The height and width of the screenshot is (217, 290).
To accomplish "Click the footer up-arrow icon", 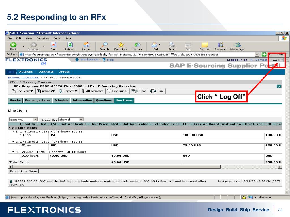I will pos(11,181).
